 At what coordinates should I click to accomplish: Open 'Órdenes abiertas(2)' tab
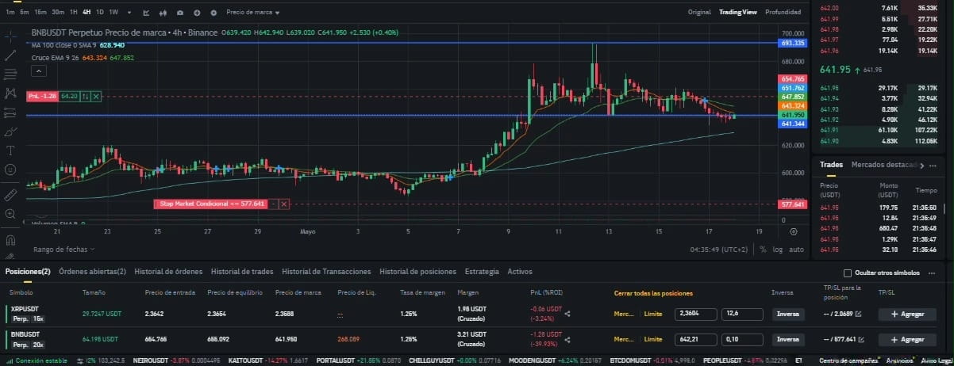(x=92, y=272)
